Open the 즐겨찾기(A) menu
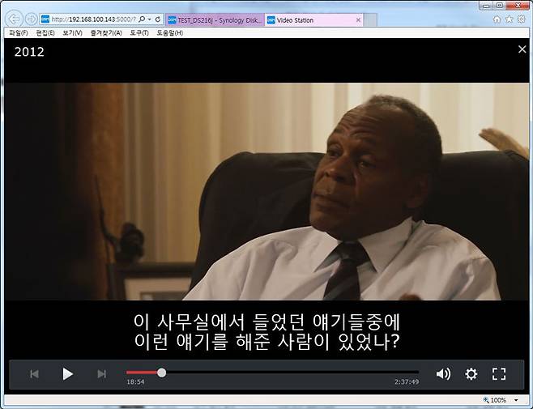The height and width of the screenshot is (409, 533). [x=106, y=32]
